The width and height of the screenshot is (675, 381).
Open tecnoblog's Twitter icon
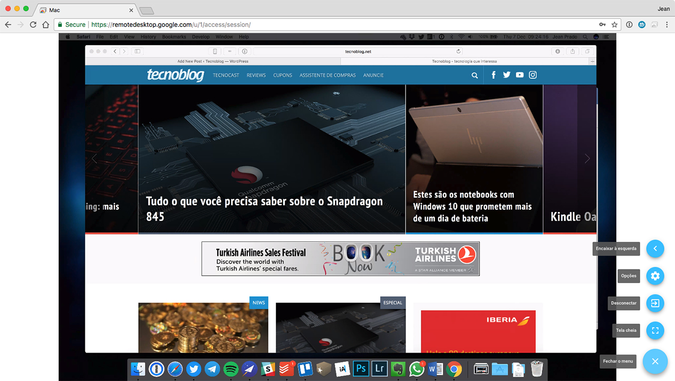[507, 75]
